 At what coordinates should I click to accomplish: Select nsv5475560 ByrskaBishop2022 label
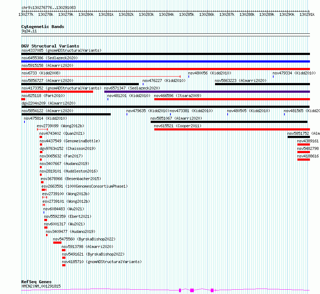pos(84,239)
